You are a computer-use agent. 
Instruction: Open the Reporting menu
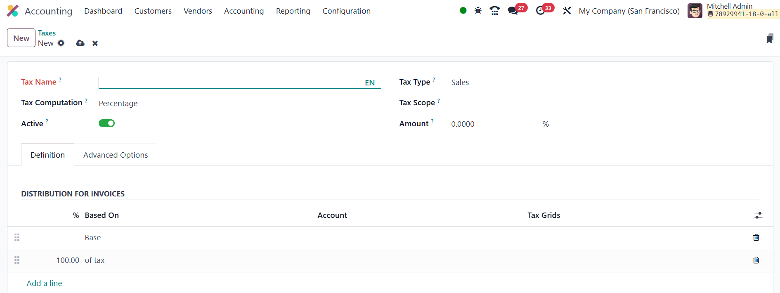pos(293,11)
